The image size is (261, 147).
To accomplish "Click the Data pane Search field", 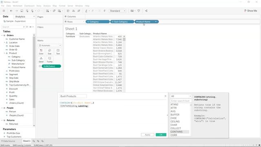I will pyautogui.click(x=13, y=27).
